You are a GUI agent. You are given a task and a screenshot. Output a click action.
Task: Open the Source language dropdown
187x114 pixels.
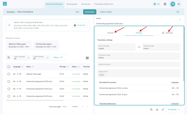pyautogui.click(x=22, y=58)
